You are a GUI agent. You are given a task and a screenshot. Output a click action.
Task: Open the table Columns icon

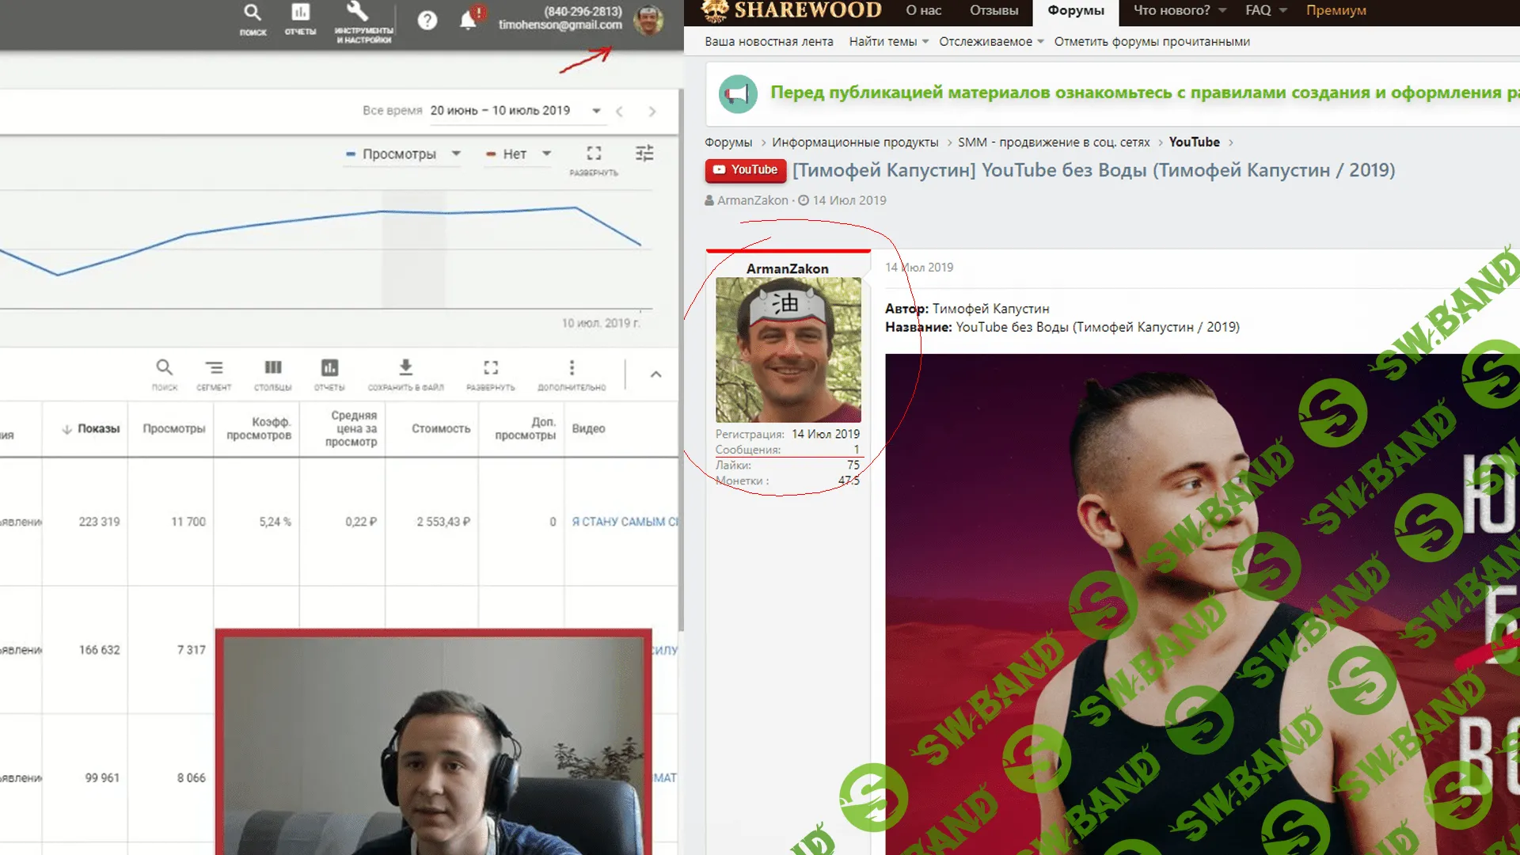click(x=273, y=368)
